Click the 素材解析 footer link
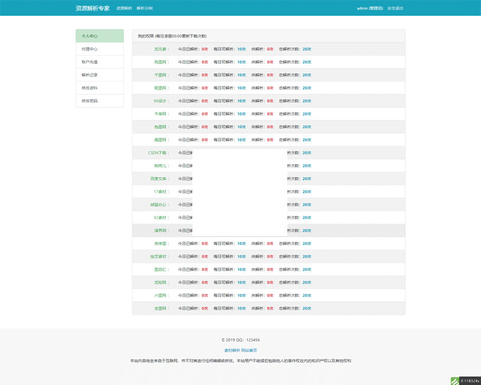 [x=232, y=350]
